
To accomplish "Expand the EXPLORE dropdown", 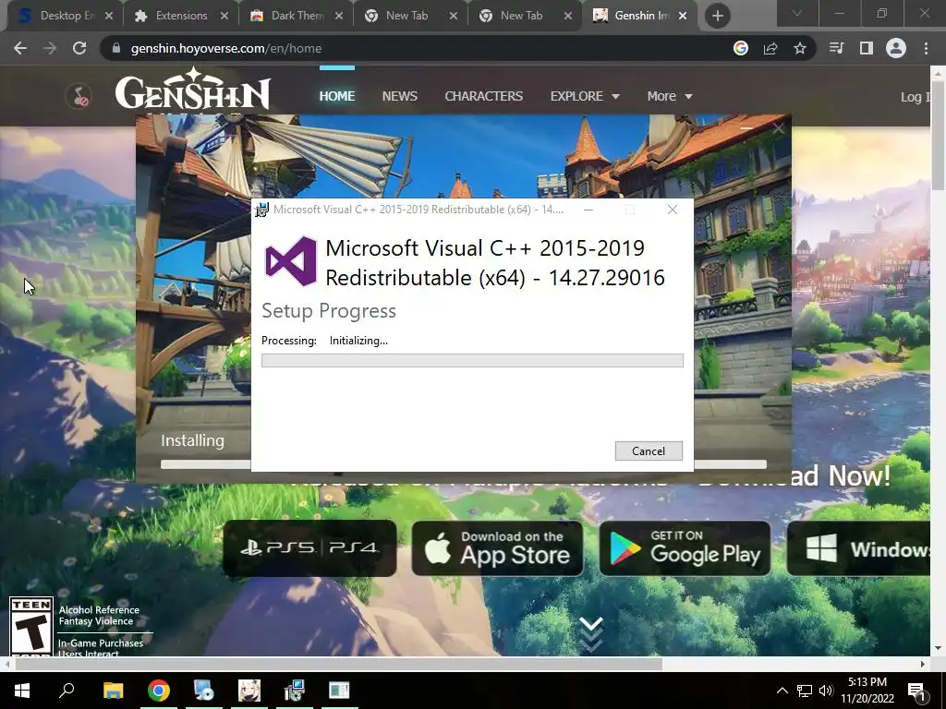I will pyautogui.click(x=585, y=96).
